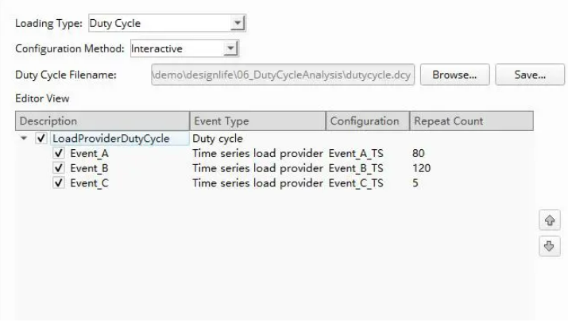
Task: Select Event_C_TS configuration cell
Action: point(356,183)
